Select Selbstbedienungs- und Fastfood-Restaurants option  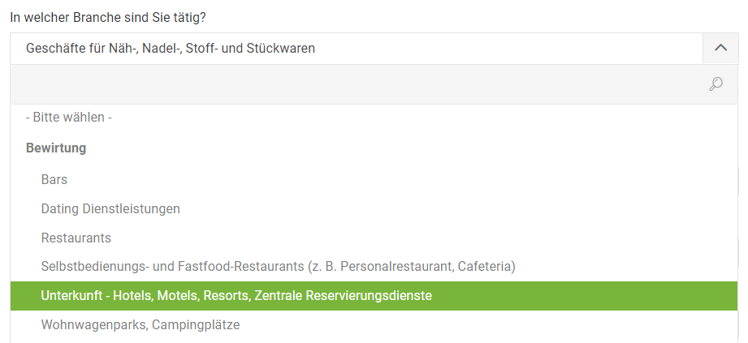(x=374, y=266)
